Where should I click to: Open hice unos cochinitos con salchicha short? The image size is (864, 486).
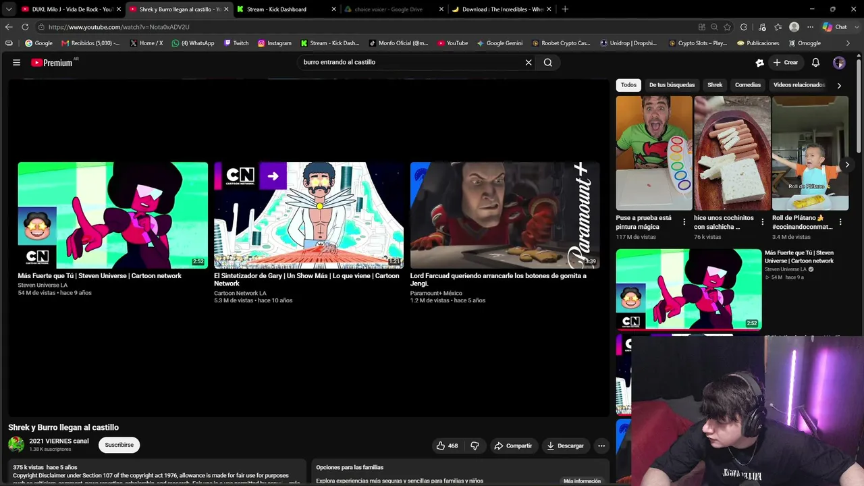coord(732,153)
